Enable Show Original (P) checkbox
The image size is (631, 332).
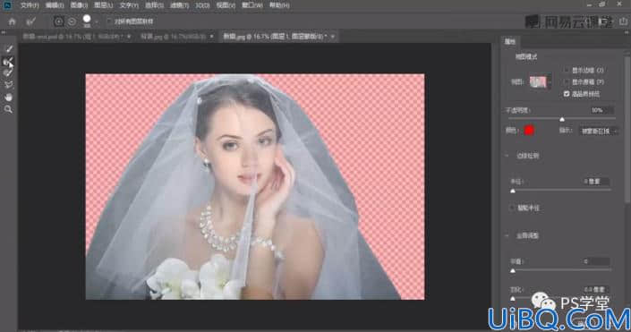coord(567,81)
